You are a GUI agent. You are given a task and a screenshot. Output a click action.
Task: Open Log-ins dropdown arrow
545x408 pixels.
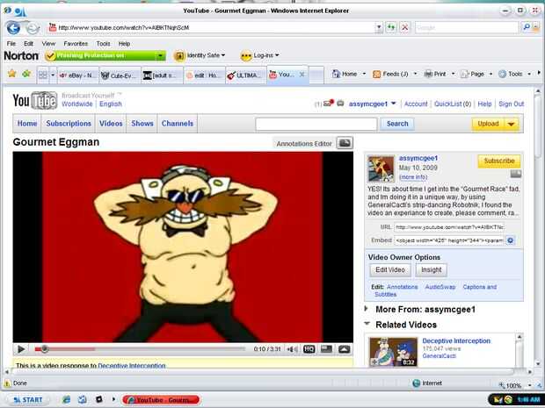277,55
